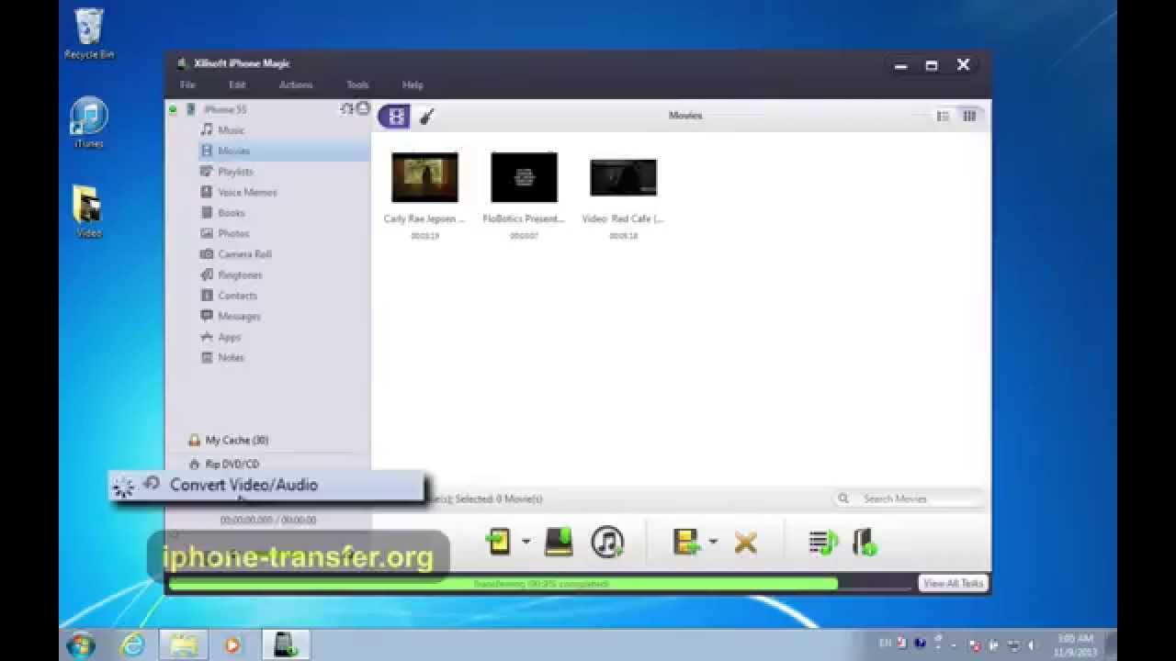
Task: Click the copy to iTunes icon
Action: [x=607, y=542]
